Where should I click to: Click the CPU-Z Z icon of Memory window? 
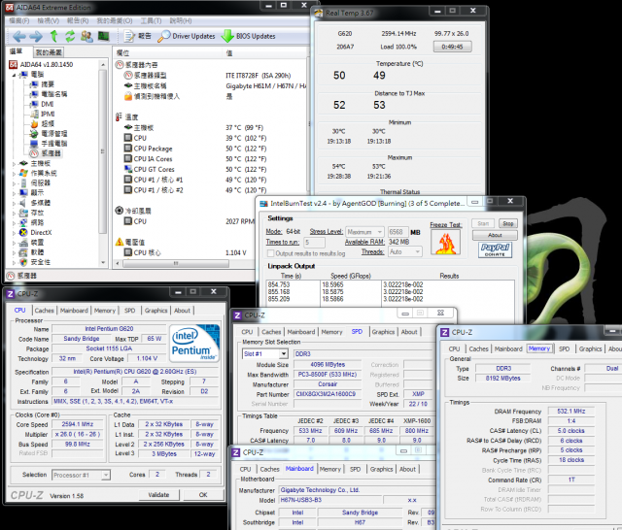[445, 332]
